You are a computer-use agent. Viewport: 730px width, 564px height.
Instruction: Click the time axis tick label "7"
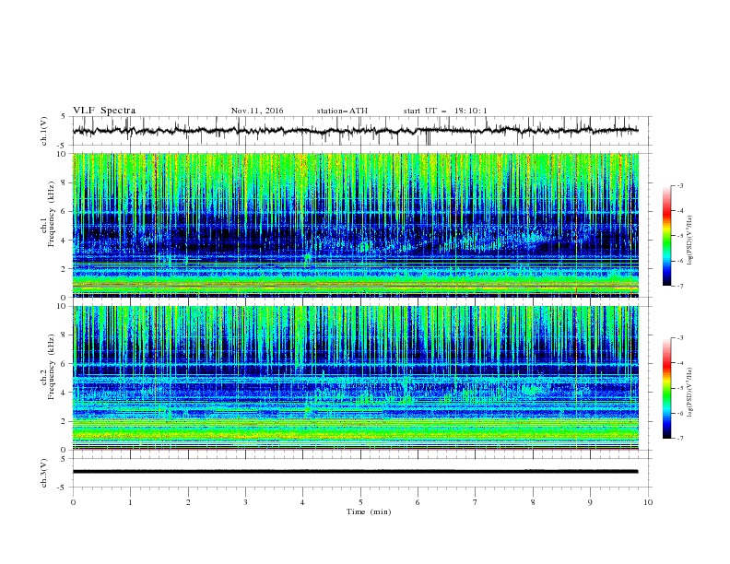476,502
